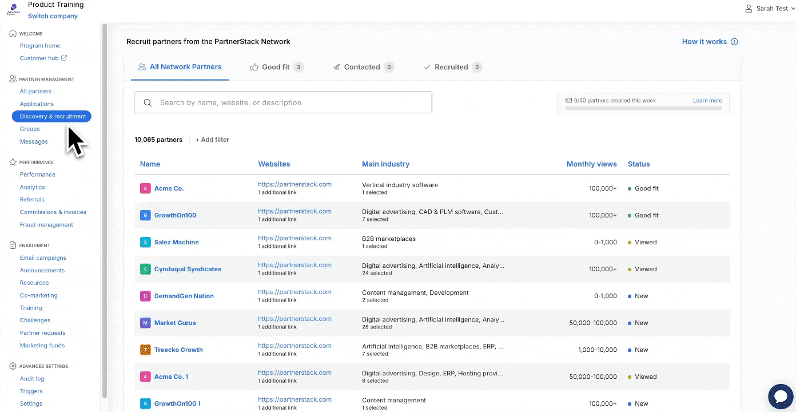Click 'Content management, Development' industry cell
Viewport: 796px width, 412px height.
[x=415, y=292]
